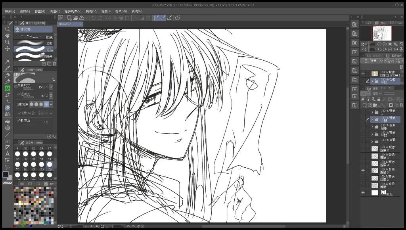Screen dimensions: 406x230
Task: Hide 圖層 3 using its eye icon
Action: 363,171
